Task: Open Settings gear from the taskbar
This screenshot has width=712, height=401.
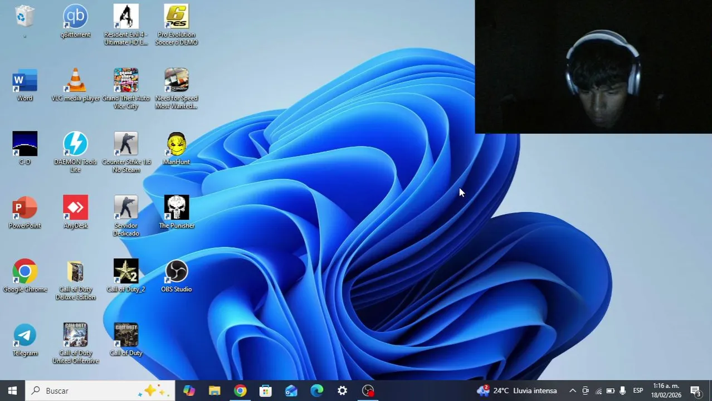Action: (342, 390)
